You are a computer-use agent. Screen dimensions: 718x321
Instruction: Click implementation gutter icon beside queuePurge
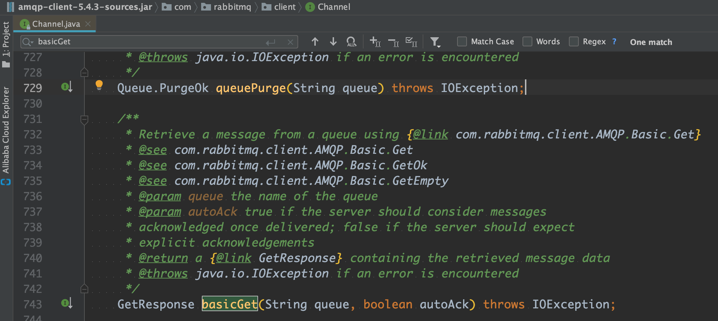tap(66, 86)
